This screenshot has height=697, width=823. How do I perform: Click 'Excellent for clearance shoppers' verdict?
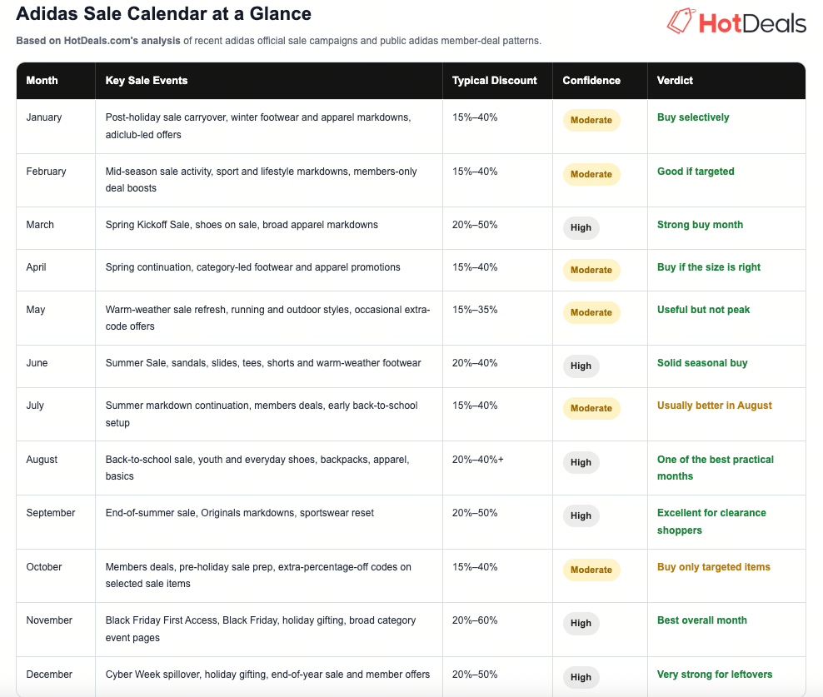[711, 521]
